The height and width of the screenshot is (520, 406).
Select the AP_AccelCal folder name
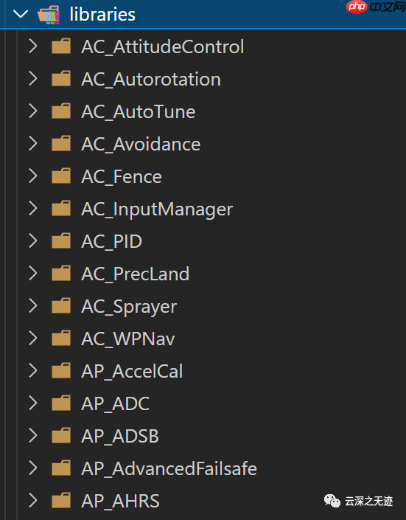[132, 371]
